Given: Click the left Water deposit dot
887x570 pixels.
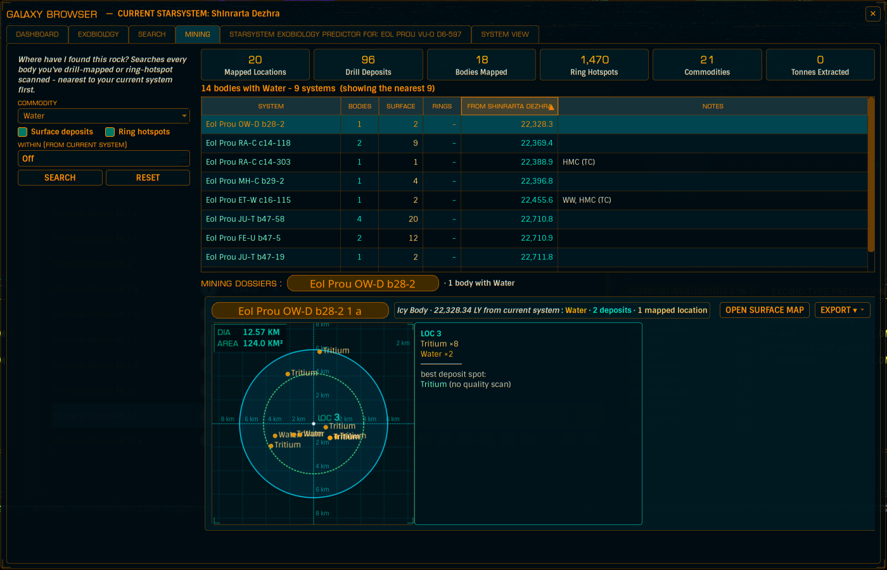Looking at the screenshot, I should point(275,436).
